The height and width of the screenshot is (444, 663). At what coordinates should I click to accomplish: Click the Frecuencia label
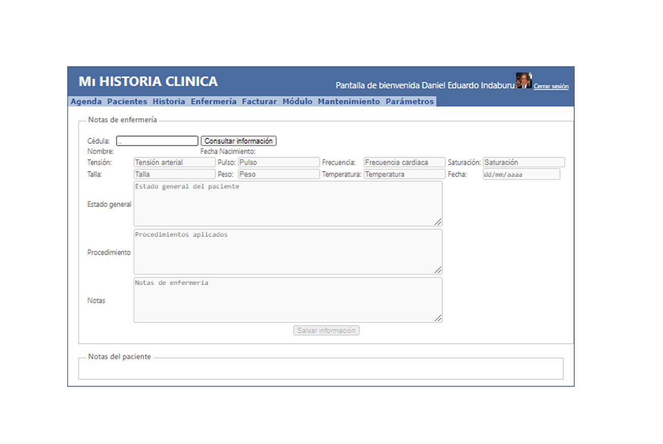pos(339,162)
